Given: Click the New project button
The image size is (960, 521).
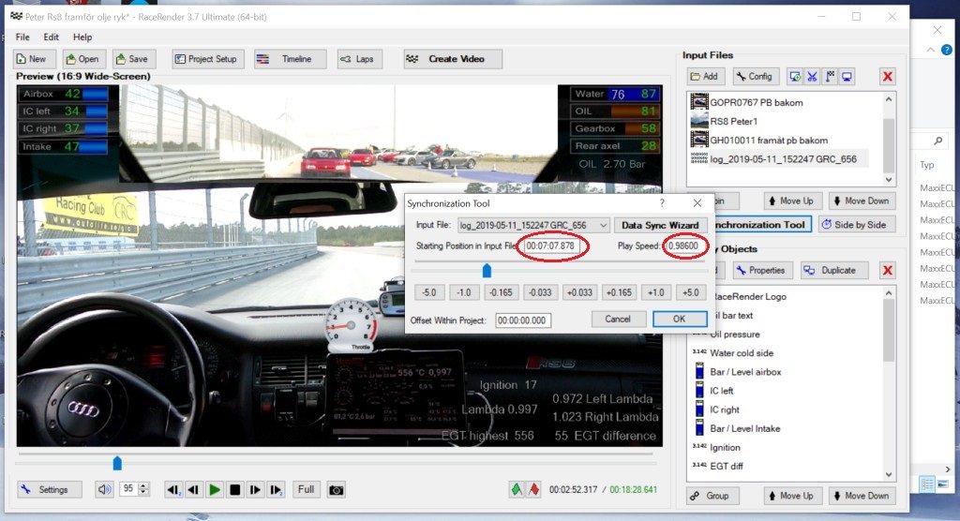Looking at the screenshot, I should [35, 59].
